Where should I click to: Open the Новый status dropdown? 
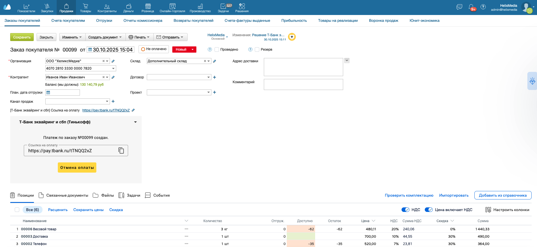pyautogui.click(x=193, y=50)
